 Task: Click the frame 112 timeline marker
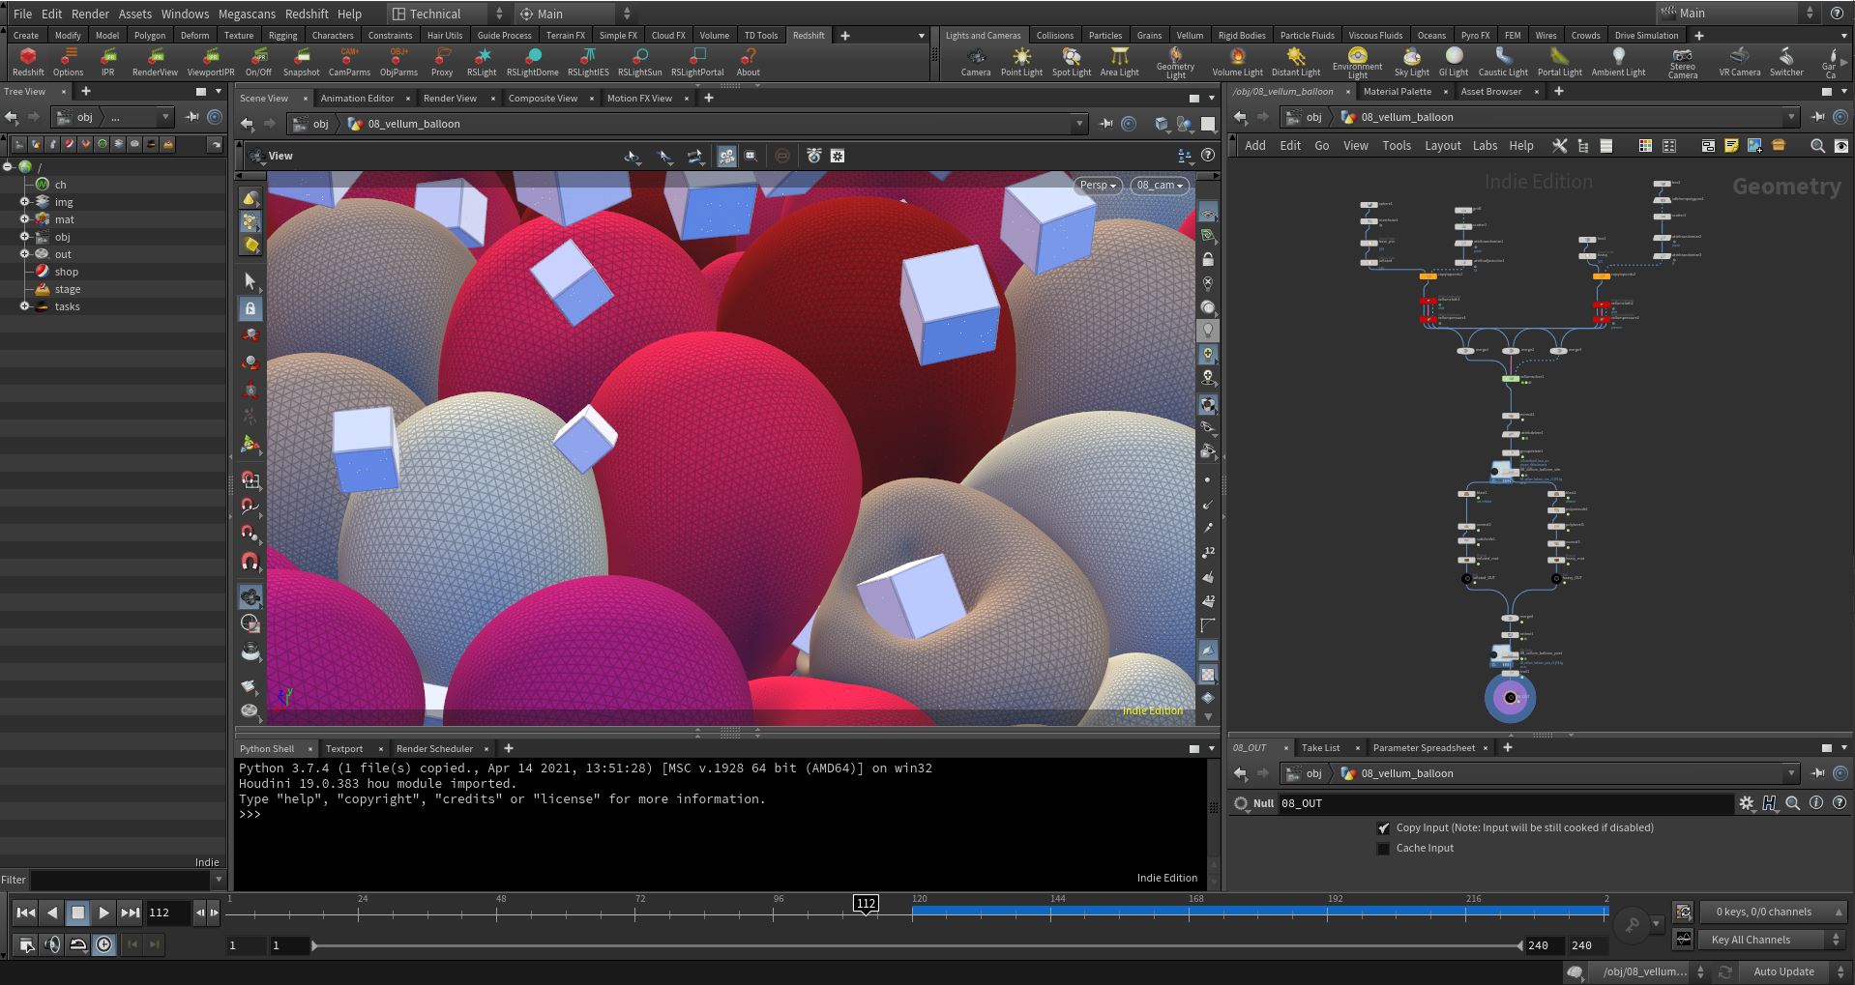tap(866, 904)
